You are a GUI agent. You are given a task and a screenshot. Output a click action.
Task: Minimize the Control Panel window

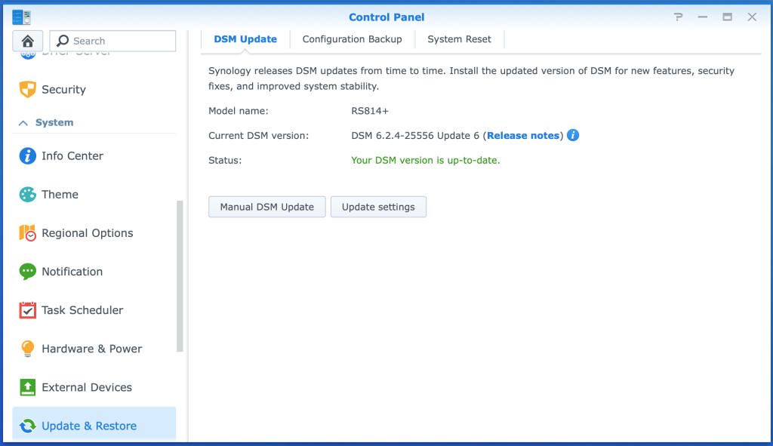coord(703,17)
